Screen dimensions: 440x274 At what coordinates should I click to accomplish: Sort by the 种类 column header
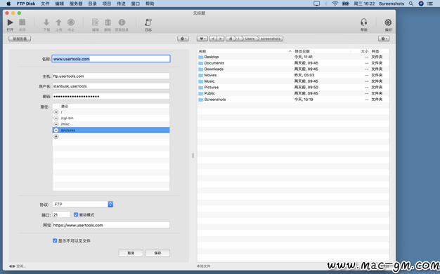click(380, 51)
